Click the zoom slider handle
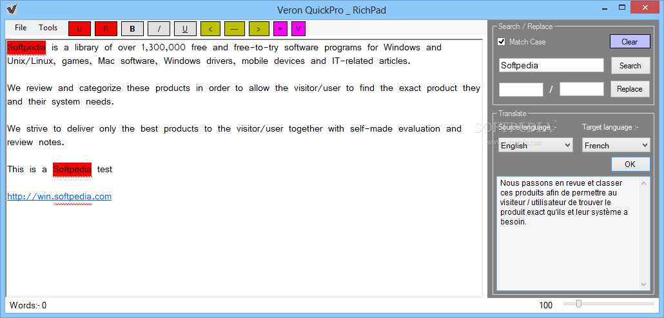 click(579, 304)
